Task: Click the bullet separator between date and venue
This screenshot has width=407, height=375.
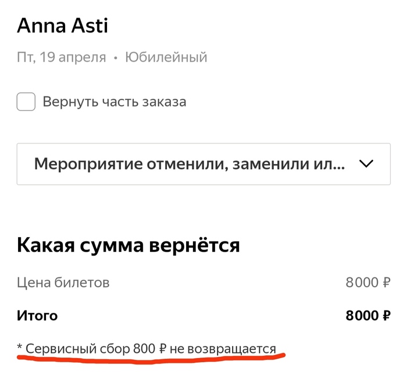Action: click(x=116, y=58)
